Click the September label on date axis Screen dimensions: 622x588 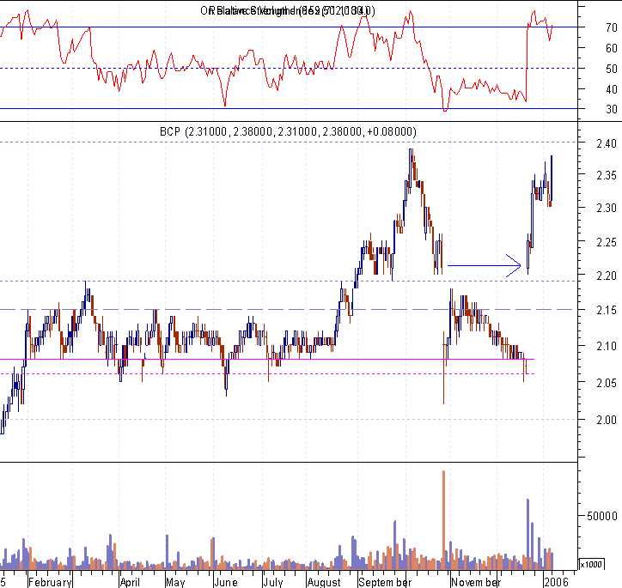tap(385, 582)
